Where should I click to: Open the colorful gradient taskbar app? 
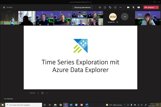[81, 105]
